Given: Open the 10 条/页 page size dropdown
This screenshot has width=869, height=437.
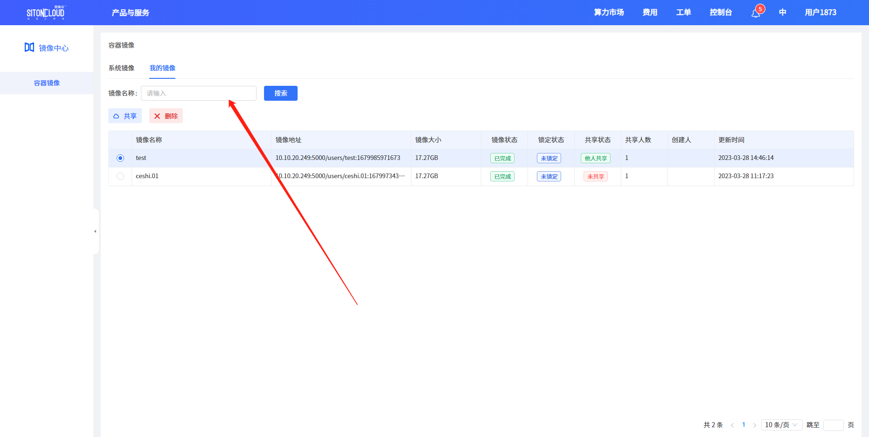Looking at the screenshot, I should (781, 425).
